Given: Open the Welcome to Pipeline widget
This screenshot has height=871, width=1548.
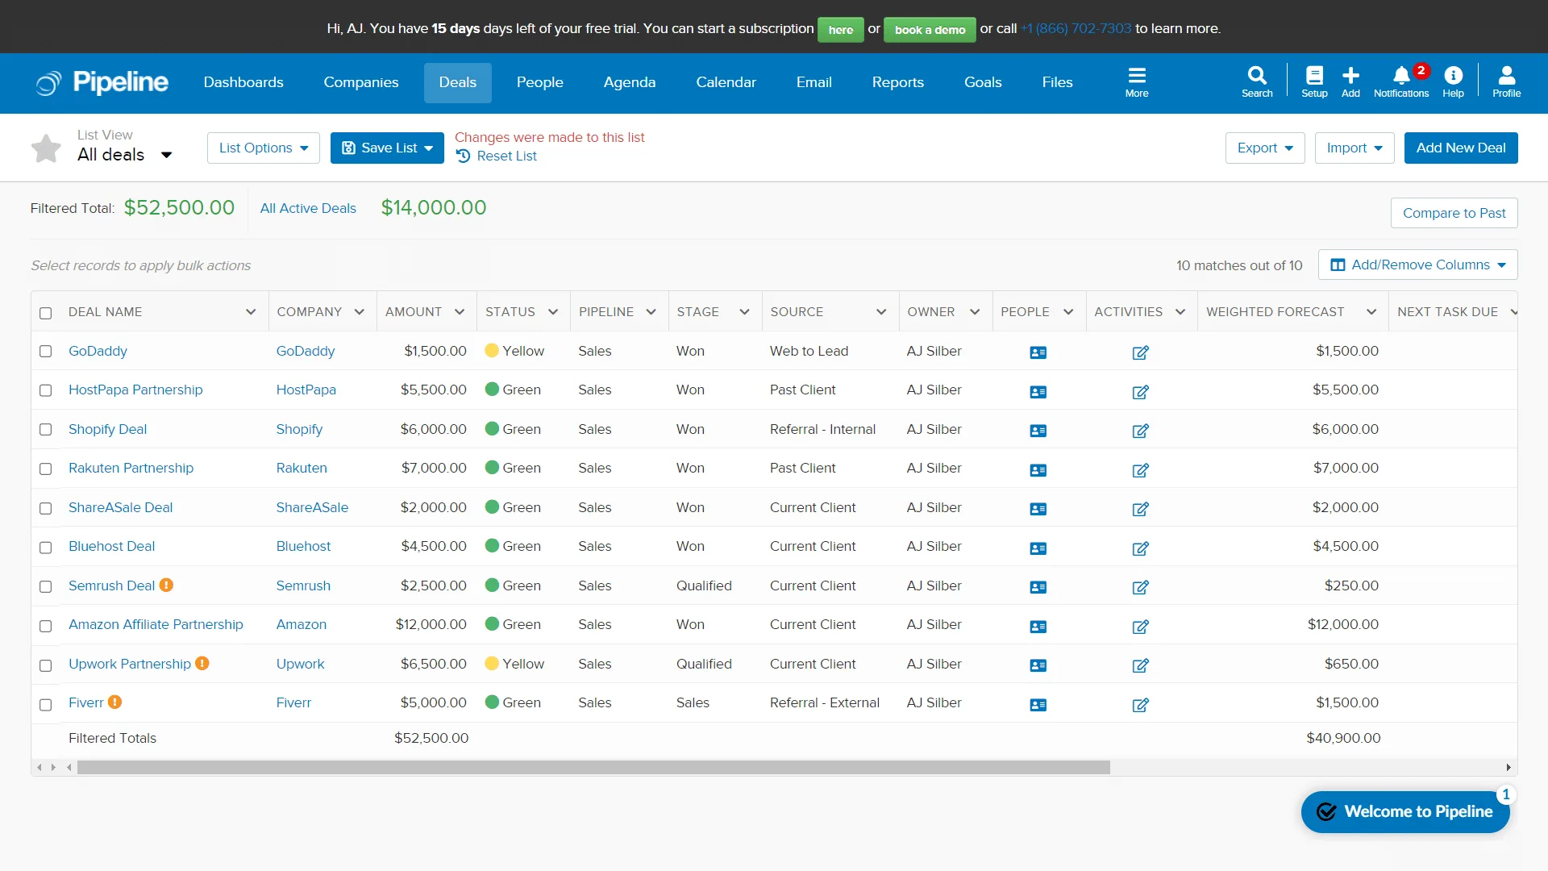Looking at the screenshot, I should coord(1405,811).
